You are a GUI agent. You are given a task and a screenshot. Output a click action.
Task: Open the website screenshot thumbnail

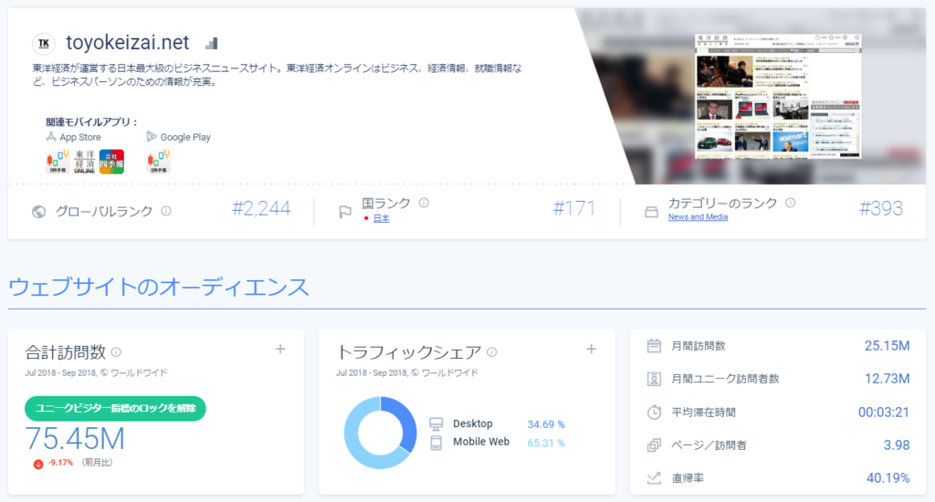pos(778,96)
